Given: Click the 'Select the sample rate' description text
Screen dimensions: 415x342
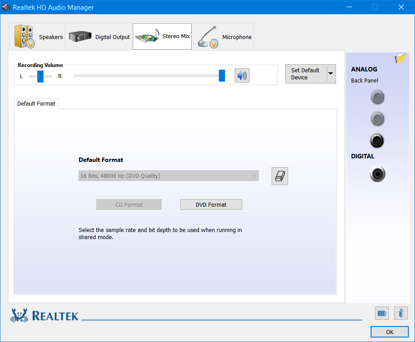Looking at the screenshot, I should click(x=160, y=234).
